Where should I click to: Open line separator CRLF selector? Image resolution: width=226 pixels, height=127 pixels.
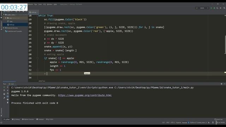pos(168,123)
